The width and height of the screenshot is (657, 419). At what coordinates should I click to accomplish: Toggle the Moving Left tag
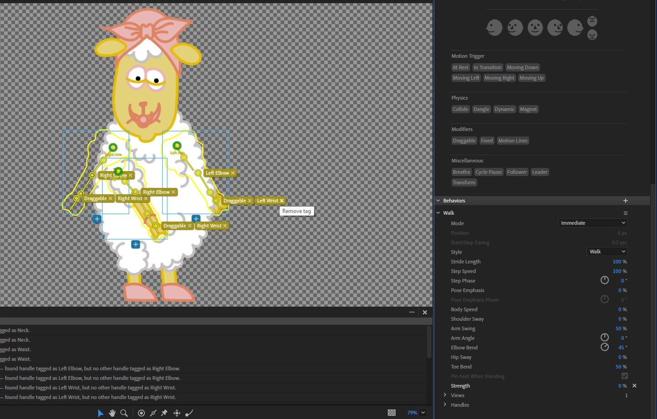tap(466, 78)
